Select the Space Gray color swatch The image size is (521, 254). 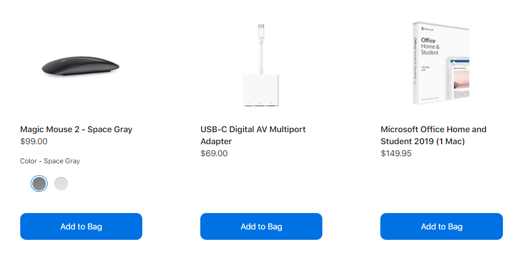(x=39, y=184)
